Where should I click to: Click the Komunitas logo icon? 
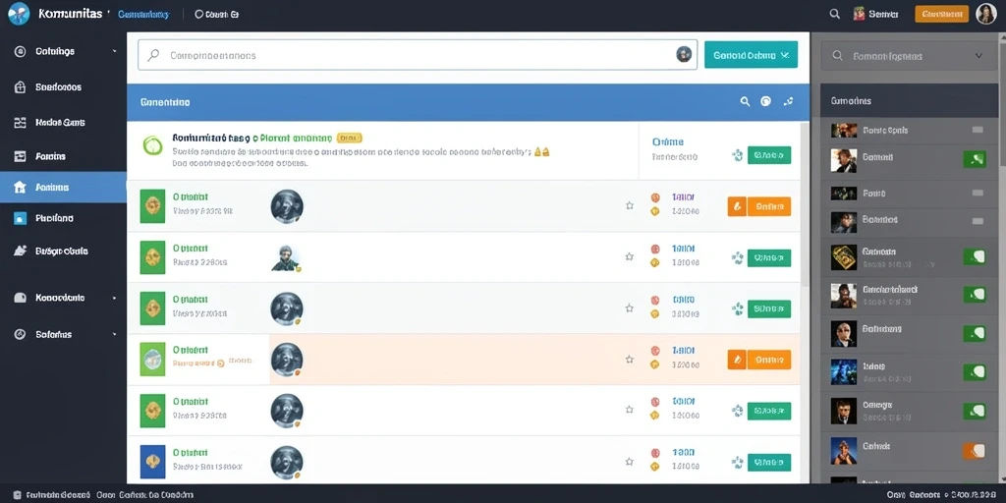click(19, 14)
